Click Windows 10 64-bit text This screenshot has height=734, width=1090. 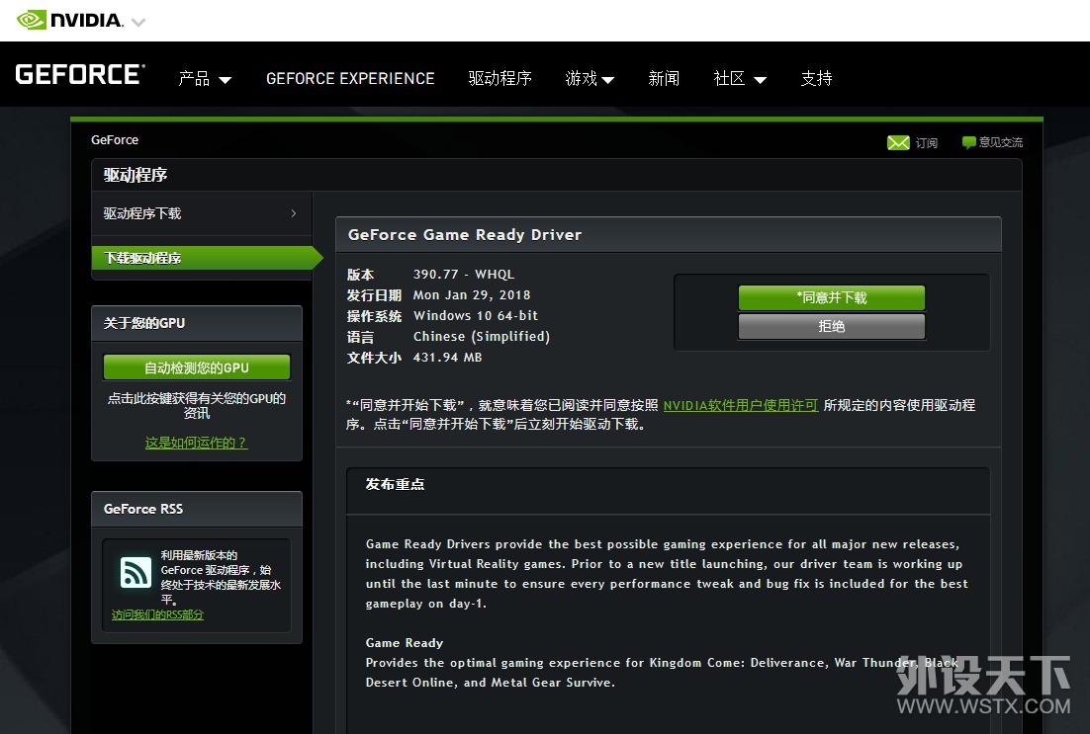pyautogui.click(x=476, y=315)
